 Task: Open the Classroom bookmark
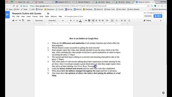pos(49,9)
